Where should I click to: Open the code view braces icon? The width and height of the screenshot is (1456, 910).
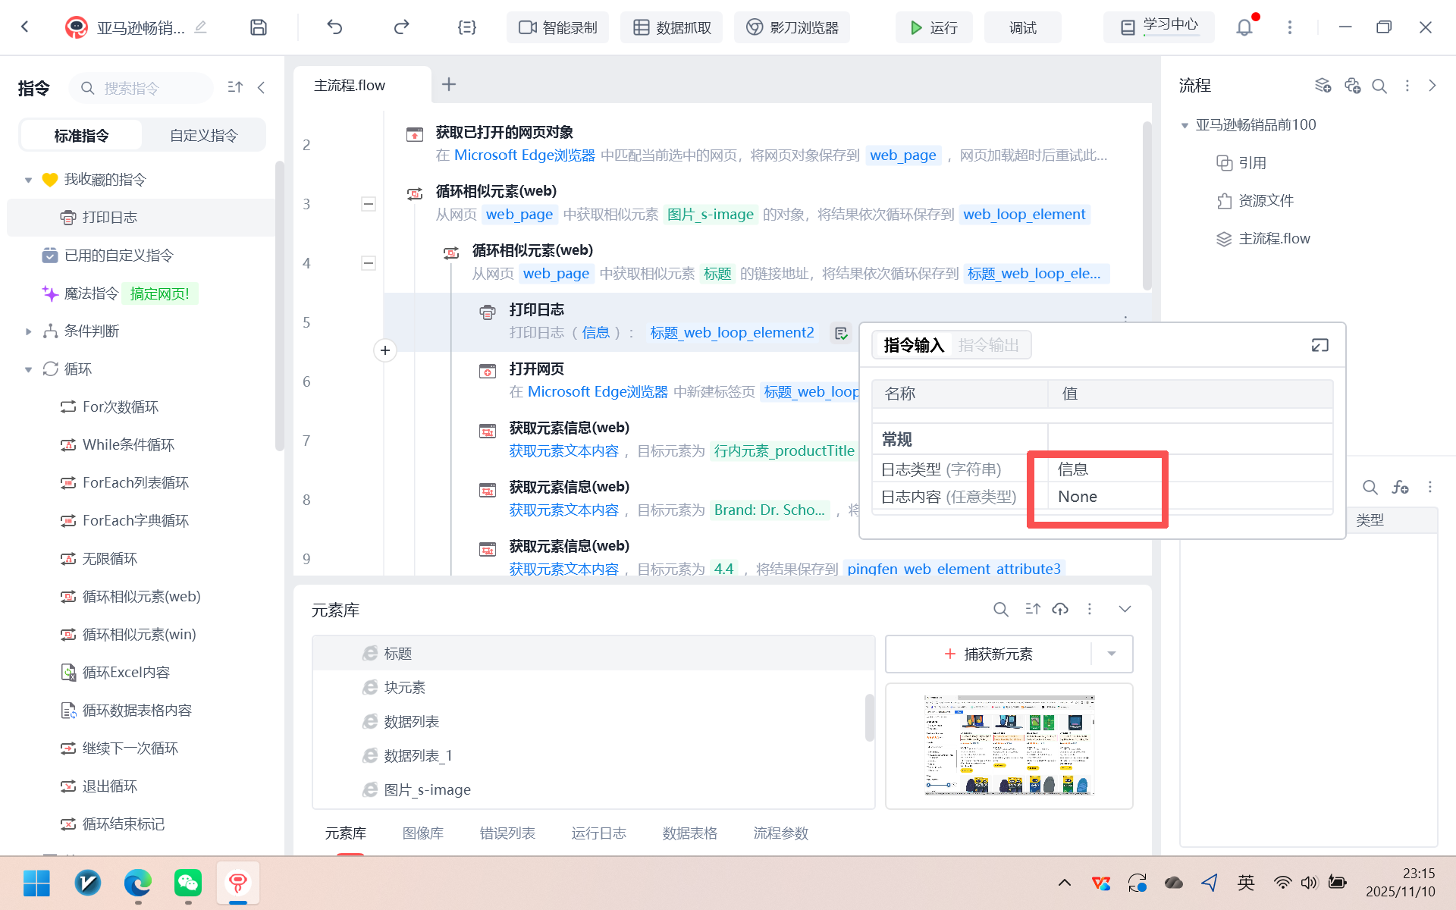[467, 27]
